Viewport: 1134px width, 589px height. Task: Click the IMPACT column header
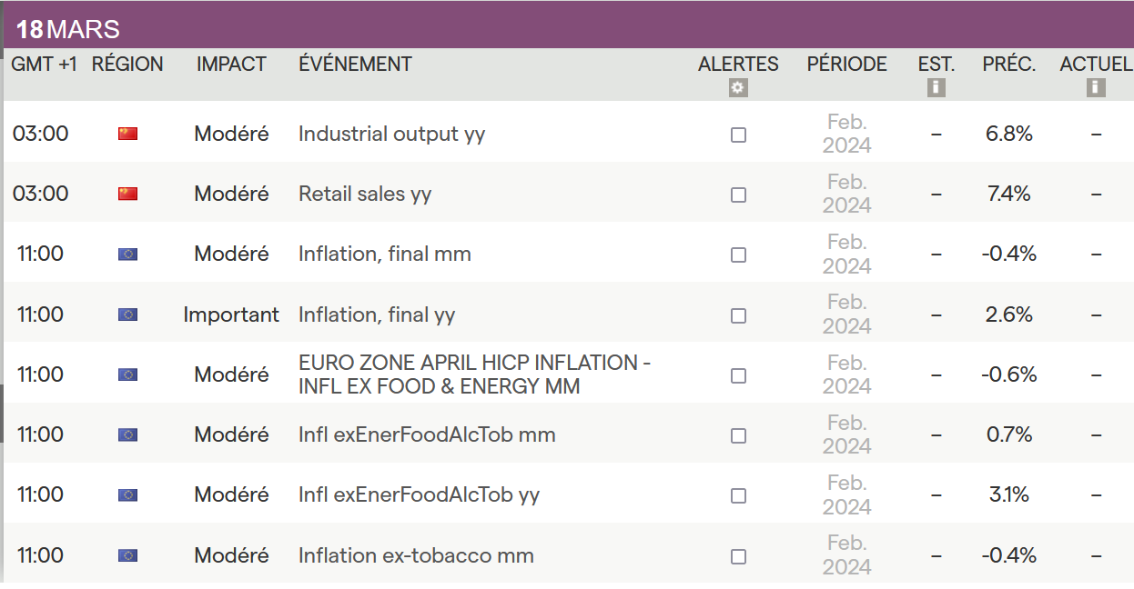pyautogui.click(x=231, y=65)
